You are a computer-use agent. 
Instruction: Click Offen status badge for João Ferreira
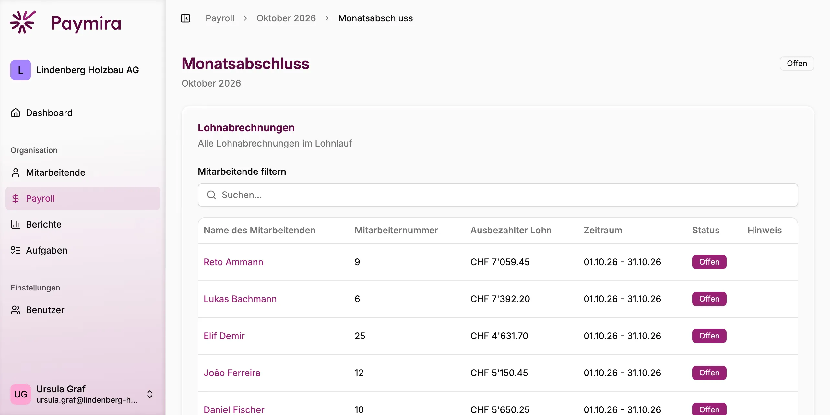coord(709,373)
